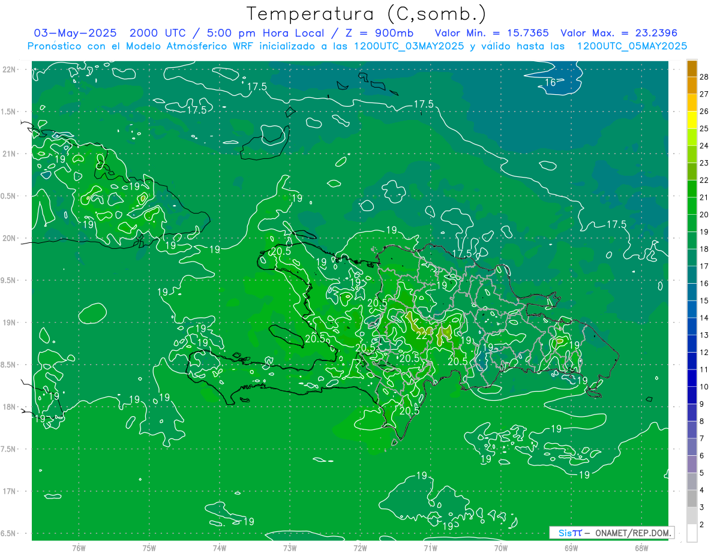Click the '68W' longitude axis label

click(641, 548)
